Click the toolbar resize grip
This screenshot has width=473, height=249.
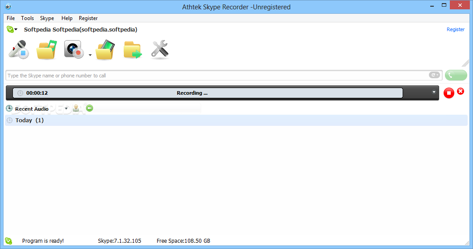pyautogui.click(x=465, y=63)
